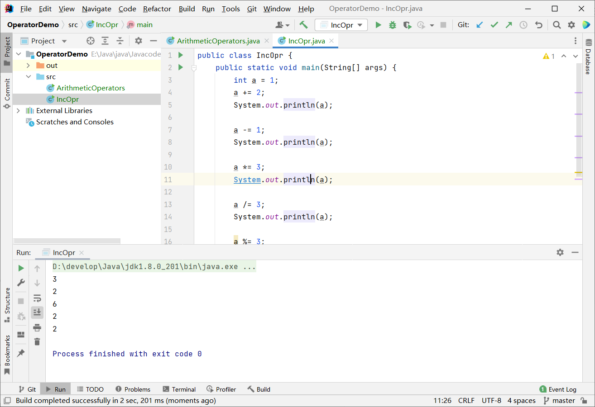
Task: Open the bottom Build tool window
Action: (x=259, y=389)
